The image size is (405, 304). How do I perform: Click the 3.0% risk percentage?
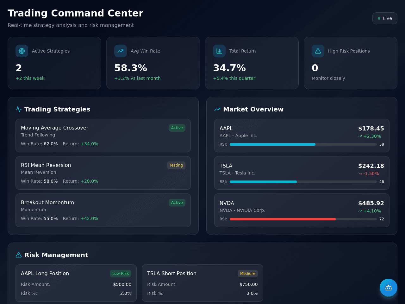point(252,293)
